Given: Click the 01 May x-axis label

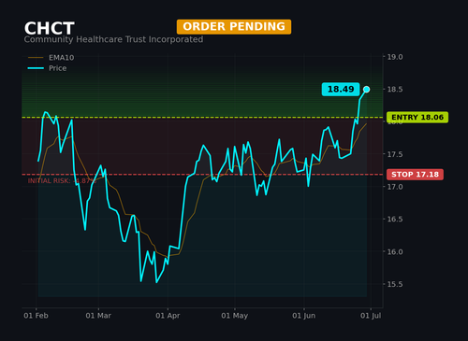Looking at the screenshot, I should 235,316.
